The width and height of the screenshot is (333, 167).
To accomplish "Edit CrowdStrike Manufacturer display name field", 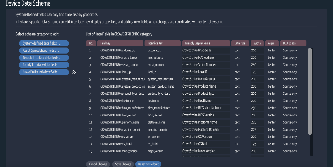I will [206, 79].
